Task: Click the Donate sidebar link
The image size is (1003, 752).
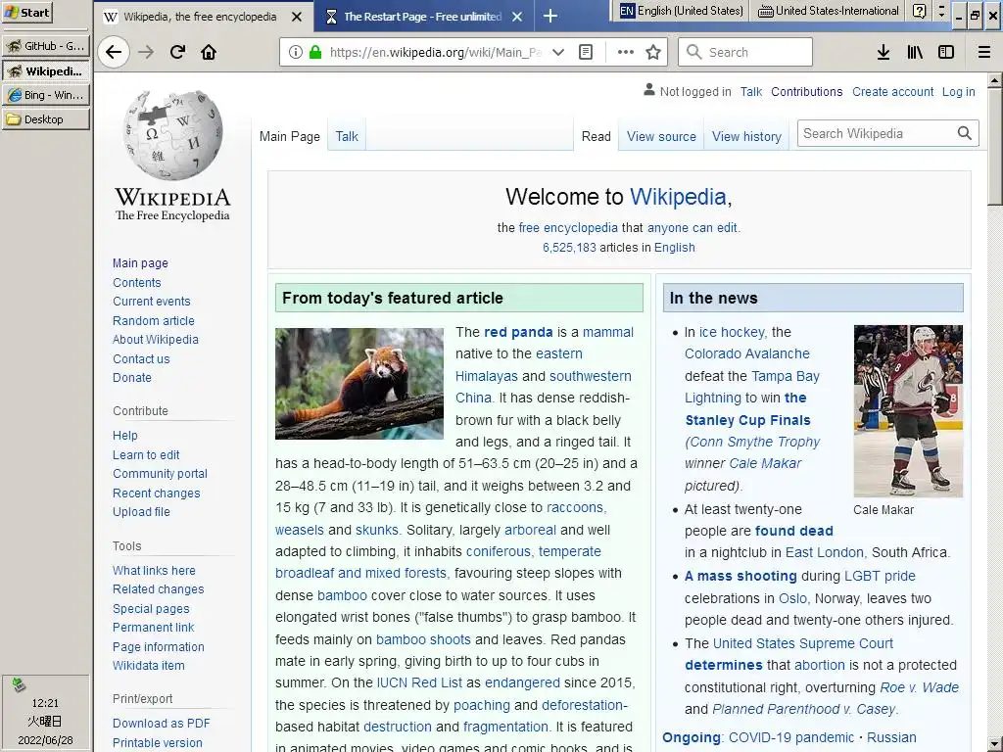Action: [132, 377]
